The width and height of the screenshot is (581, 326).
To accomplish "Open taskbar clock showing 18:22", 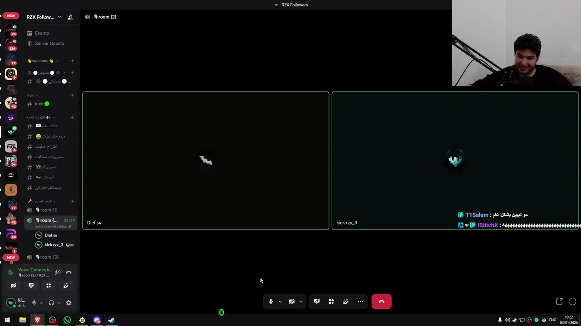I will click(569, 320).
